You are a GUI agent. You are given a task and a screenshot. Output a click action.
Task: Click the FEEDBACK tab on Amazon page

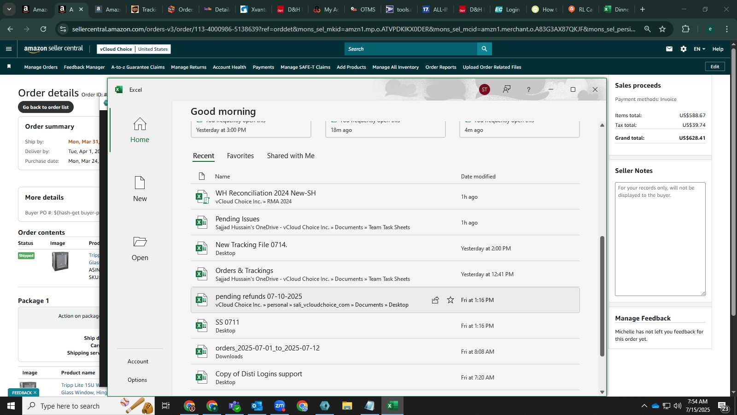[24, 393]
